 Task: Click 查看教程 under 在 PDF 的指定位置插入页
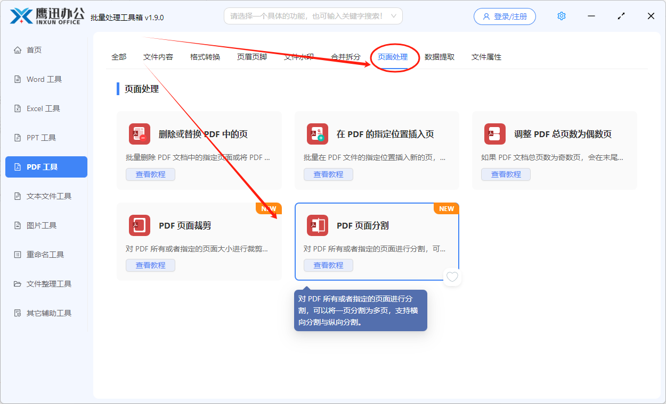coord(328,174)
